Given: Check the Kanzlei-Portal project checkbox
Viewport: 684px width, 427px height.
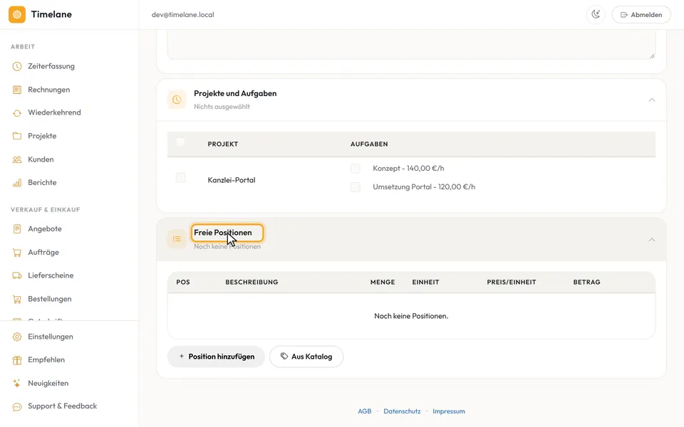Looking at the screenshot, I should pos(180,178).
